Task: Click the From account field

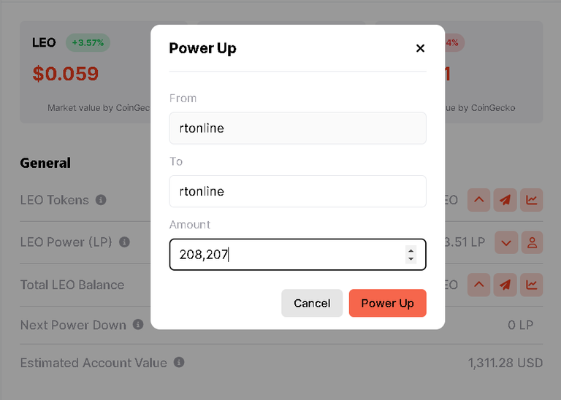Action: click(x=298, y=128)
